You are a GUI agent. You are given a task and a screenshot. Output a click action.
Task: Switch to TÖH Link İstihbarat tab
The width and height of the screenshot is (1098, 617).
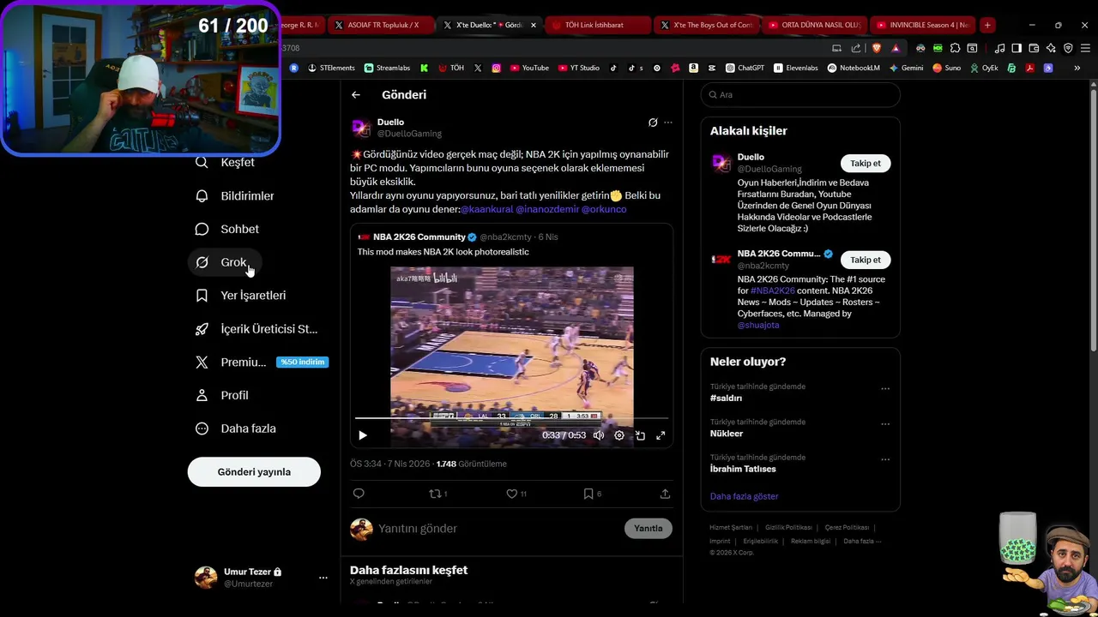click(x=597, y=25)
